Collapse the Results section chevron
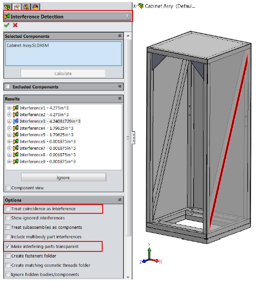This screenshot has width=256, height=282. pyautogui.click(x=120, y=99)
